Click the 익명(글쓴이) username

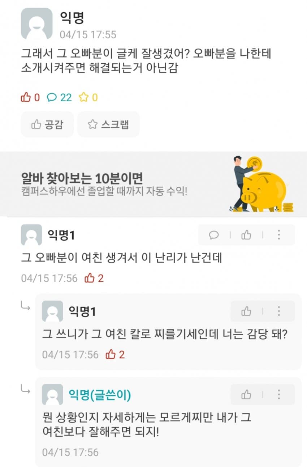tap(100, 395)
